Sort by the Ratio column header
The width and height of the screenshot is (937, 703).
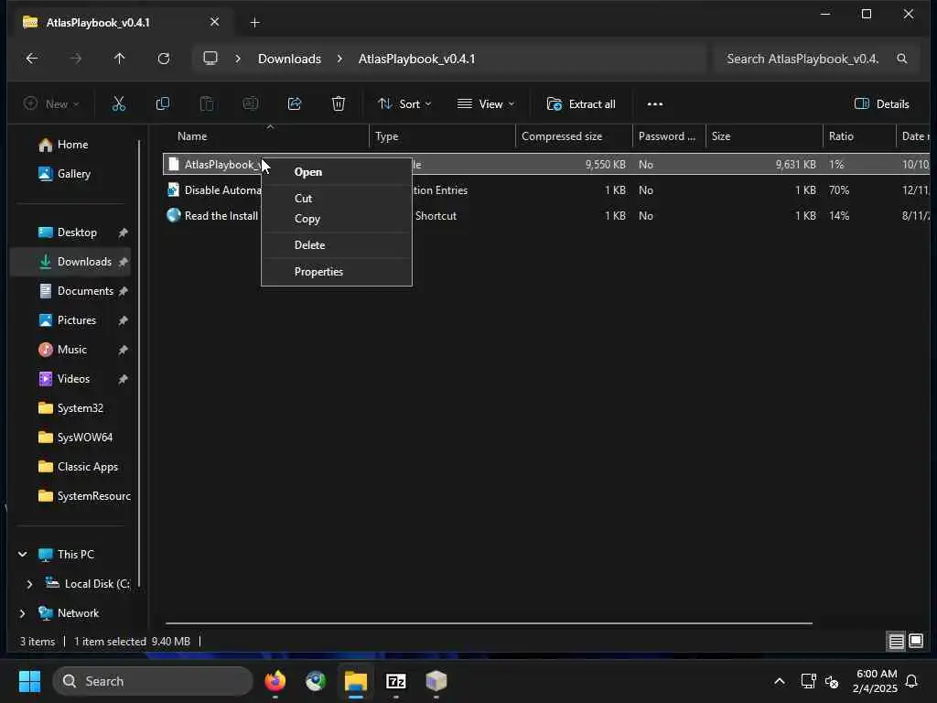pos(859,136)
